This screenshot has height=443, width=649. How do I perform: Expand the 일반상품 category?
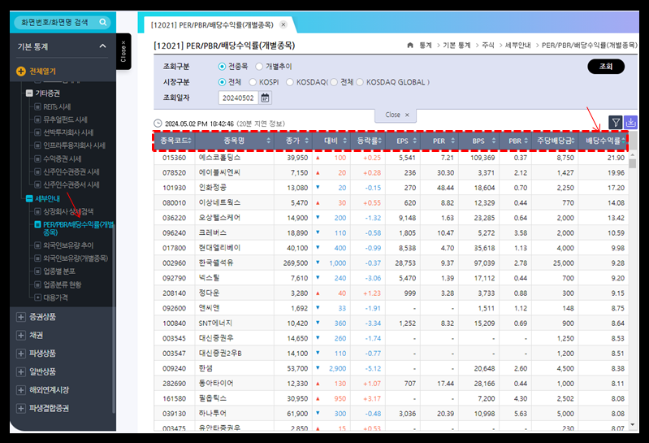[x=20, y=371]
